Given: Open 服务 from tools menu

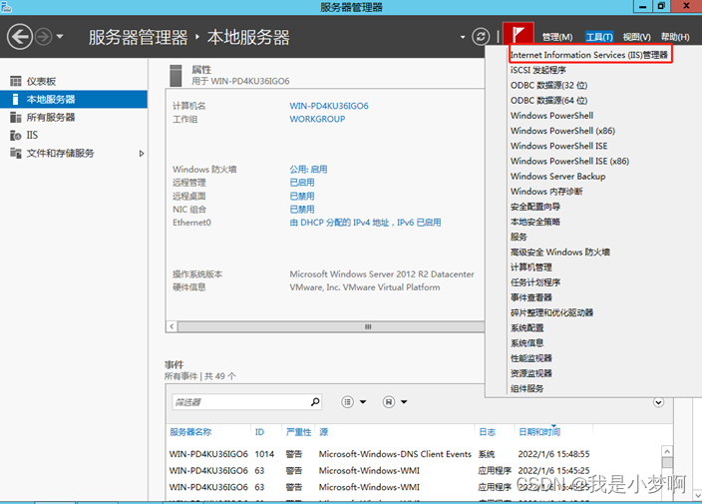Looking at the screenshot, I should (519, 237).
